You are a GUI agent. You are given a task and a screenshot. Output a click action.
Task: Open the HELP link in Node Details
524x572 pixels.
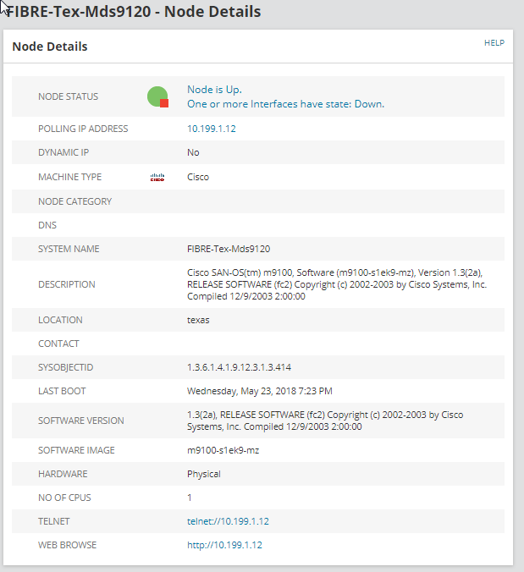pos(494,43)
